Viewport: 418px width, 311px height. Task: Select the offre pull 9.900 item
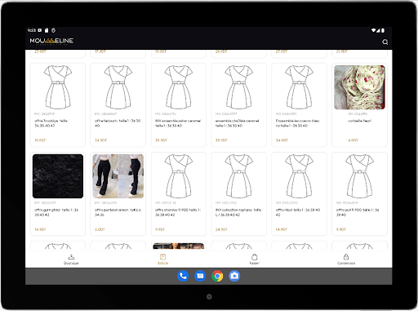[x=359, y=193]
